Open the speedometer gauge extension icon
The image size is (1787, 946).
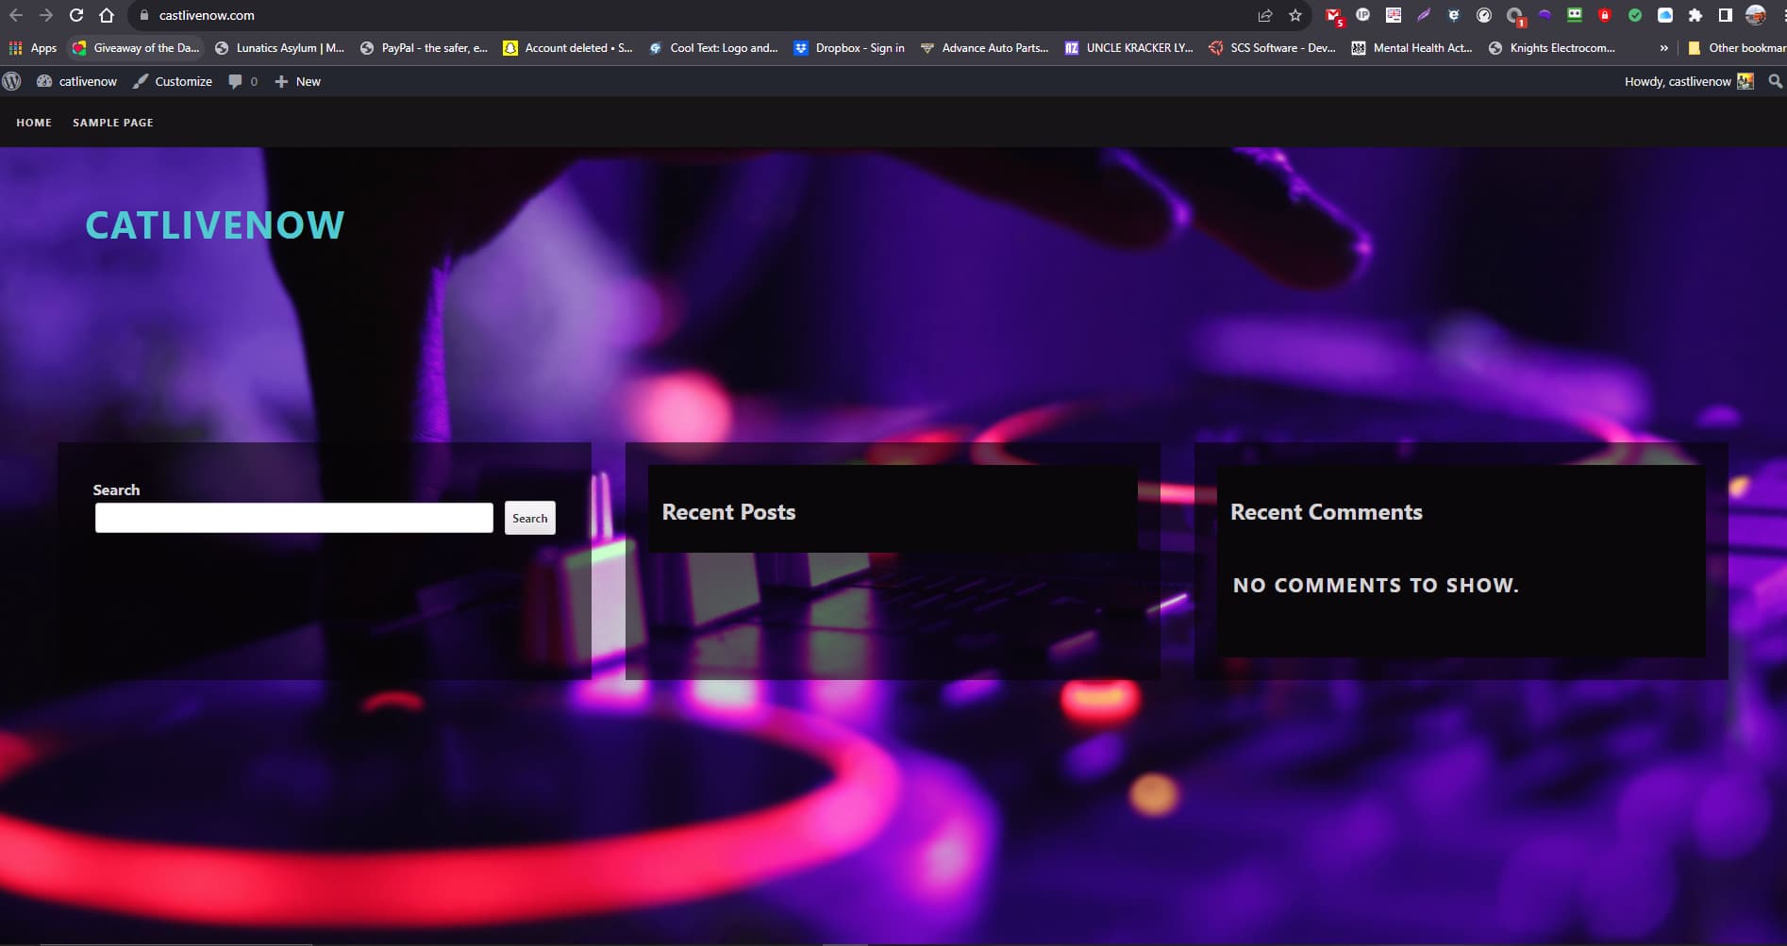click(x=1484, y=15)
